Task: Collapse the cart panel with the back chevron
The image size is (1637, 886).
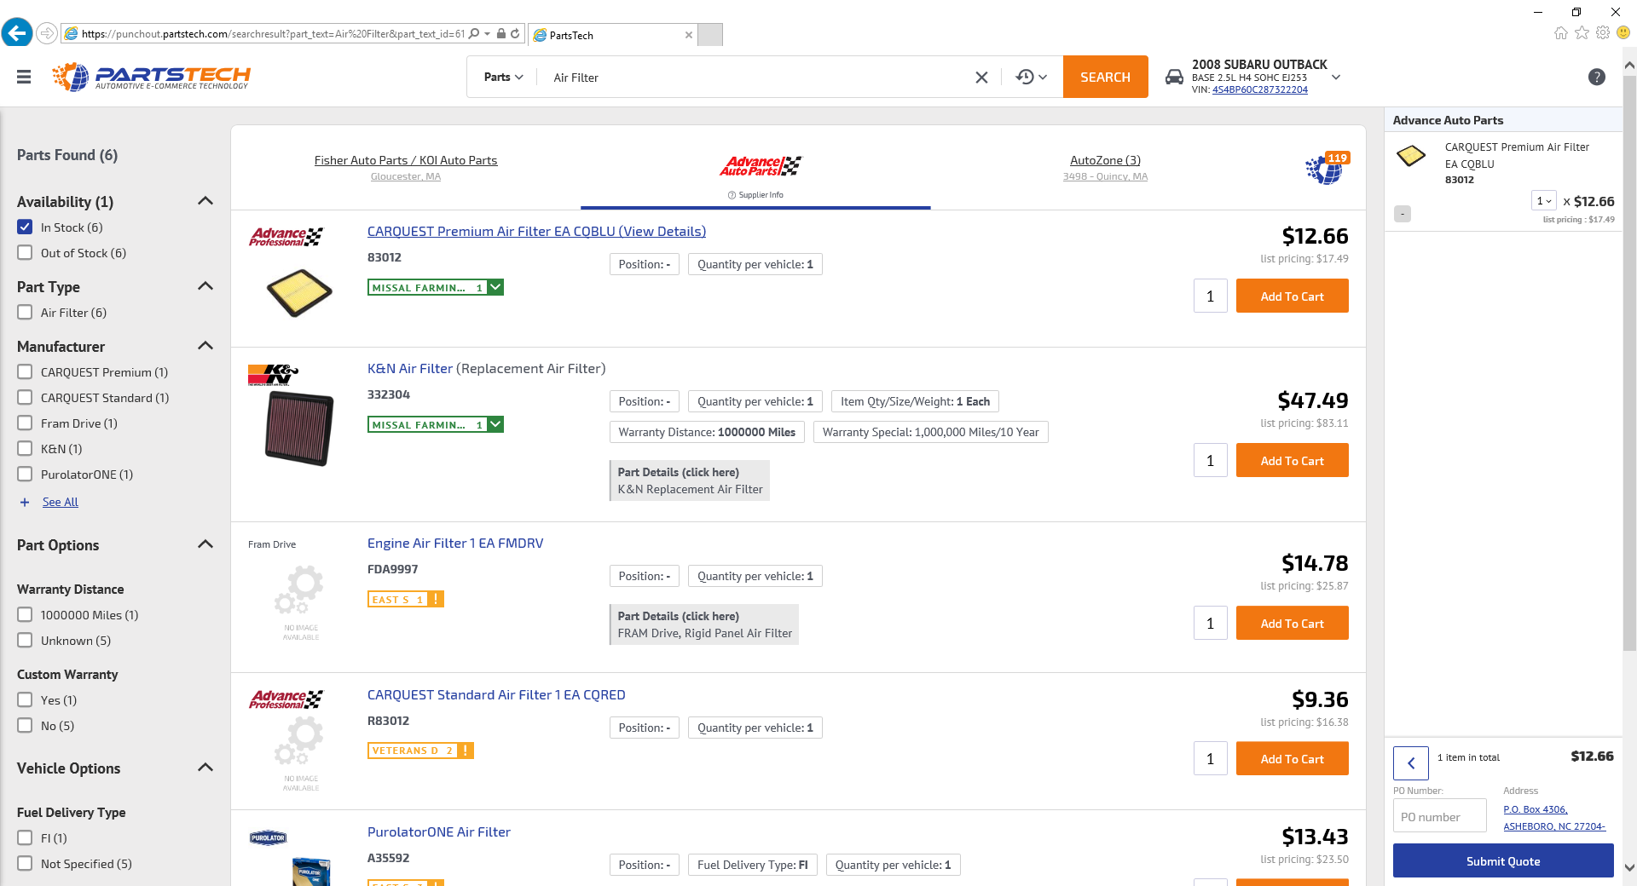Action: pyautogui.click(x=1410, y=763)
